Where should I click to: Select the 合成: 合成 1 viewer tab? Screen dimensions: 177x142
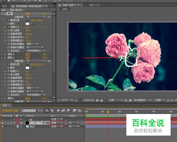tap(69, 5)
